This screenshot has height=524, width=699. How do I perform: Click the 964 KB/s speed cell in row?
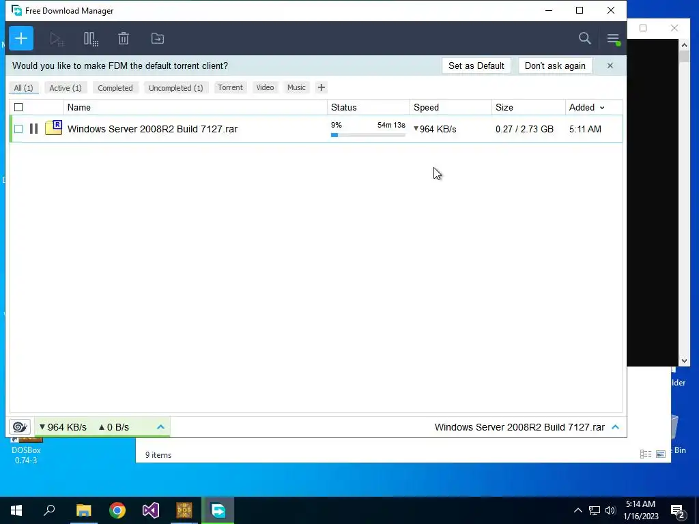[435, 129]
